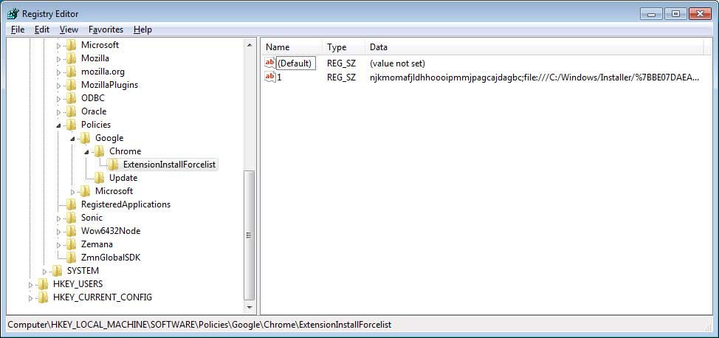The image size is (719, 338).
Task: Expand the SYSTEM key
Action: (x=44, y=272)
